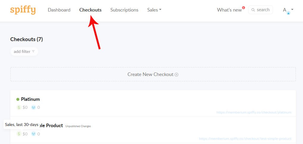Click the plus icon on Create New Checkout
The height and width of the screenshot is (144, 303).
tap(176, 75)
